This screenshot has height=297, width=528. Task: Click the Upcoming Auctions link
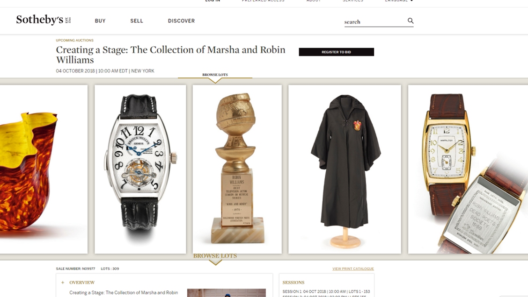75,40
